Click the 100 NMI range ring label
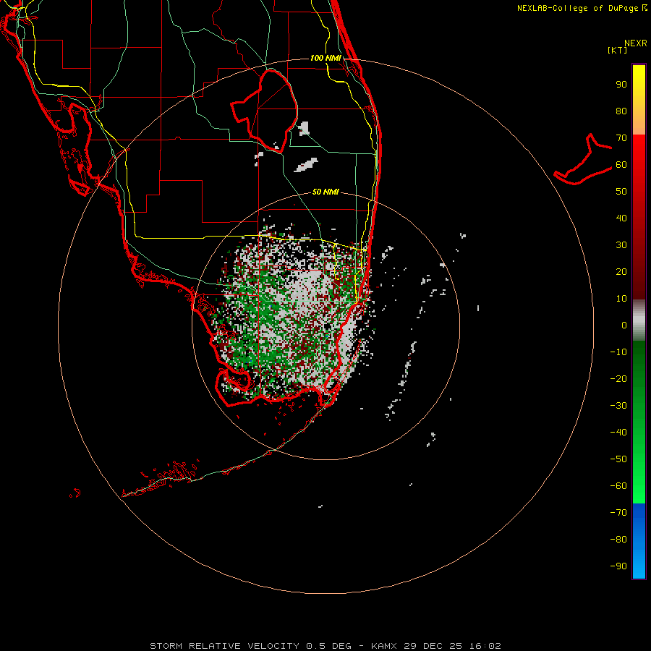The height and width of the screenshot is (651, 651). [325, 58]
